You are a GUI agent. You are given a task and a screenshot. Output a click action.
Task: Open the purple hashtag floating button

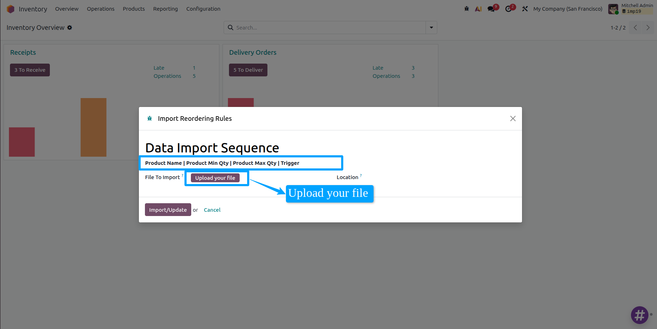click(640, 315)
